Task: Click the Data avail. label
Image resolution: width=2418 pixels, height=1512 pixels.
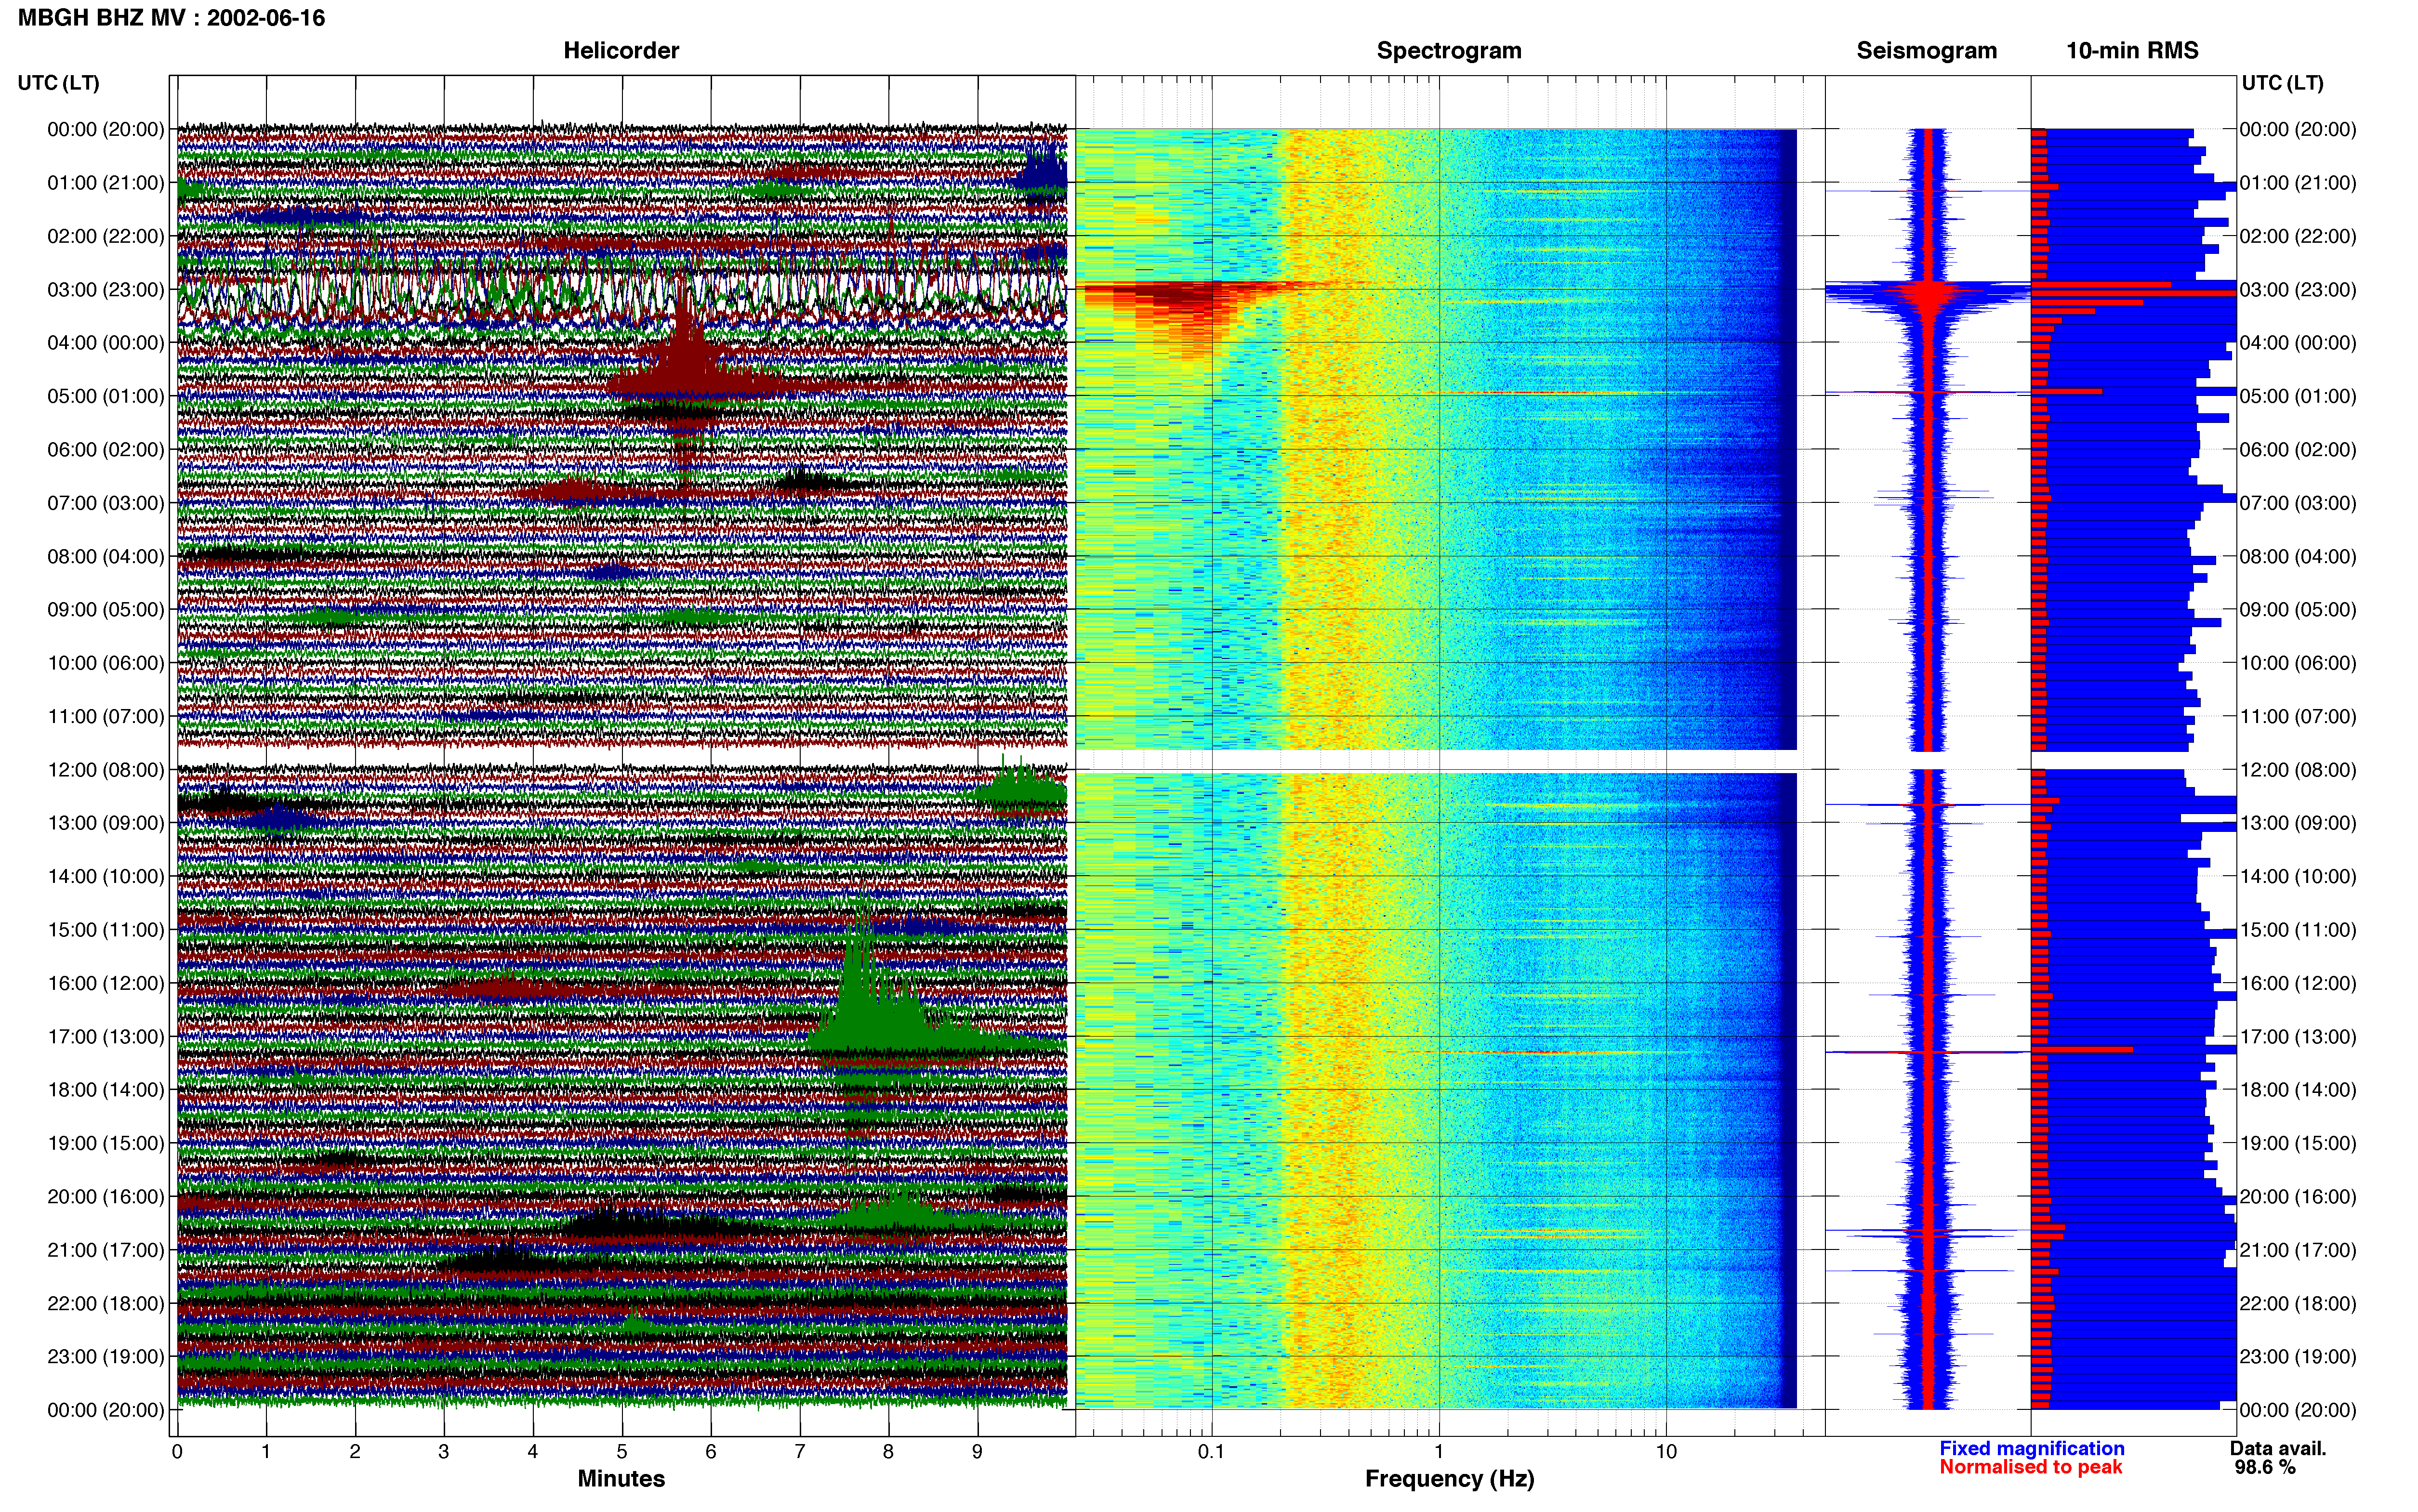Action: (2278, 1448)
